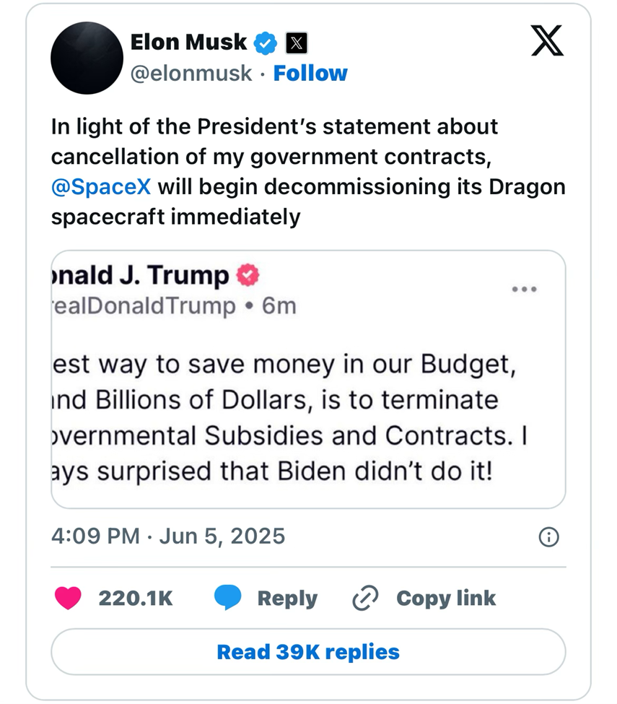Click the blue reply speech bubble icon

tap(227, 598)
